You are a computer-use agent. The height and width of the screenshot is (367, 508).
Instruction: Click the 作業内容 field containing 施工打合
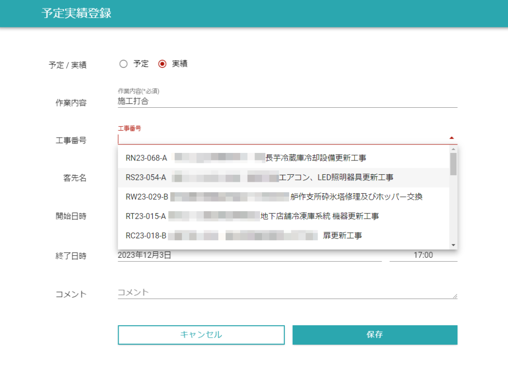(x=287, y=101)
